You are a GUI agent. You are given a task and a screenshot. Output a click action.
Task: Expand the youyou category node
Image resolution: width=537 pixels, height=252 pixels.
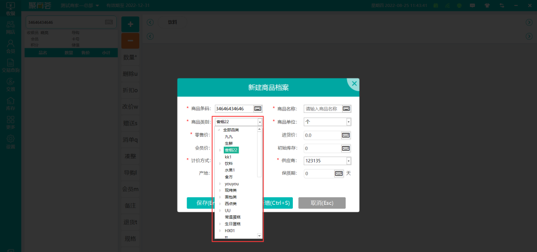(220, 184)
